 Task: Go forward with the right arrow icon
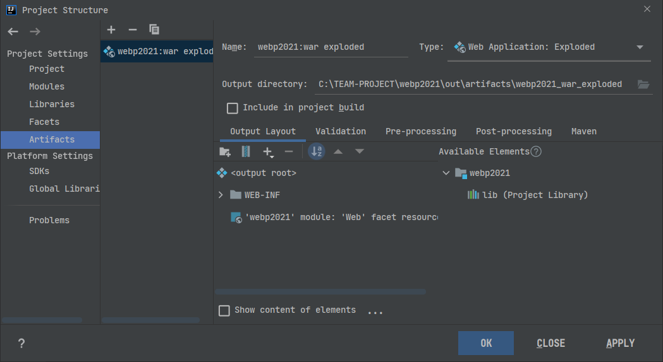tap(35, 32)
